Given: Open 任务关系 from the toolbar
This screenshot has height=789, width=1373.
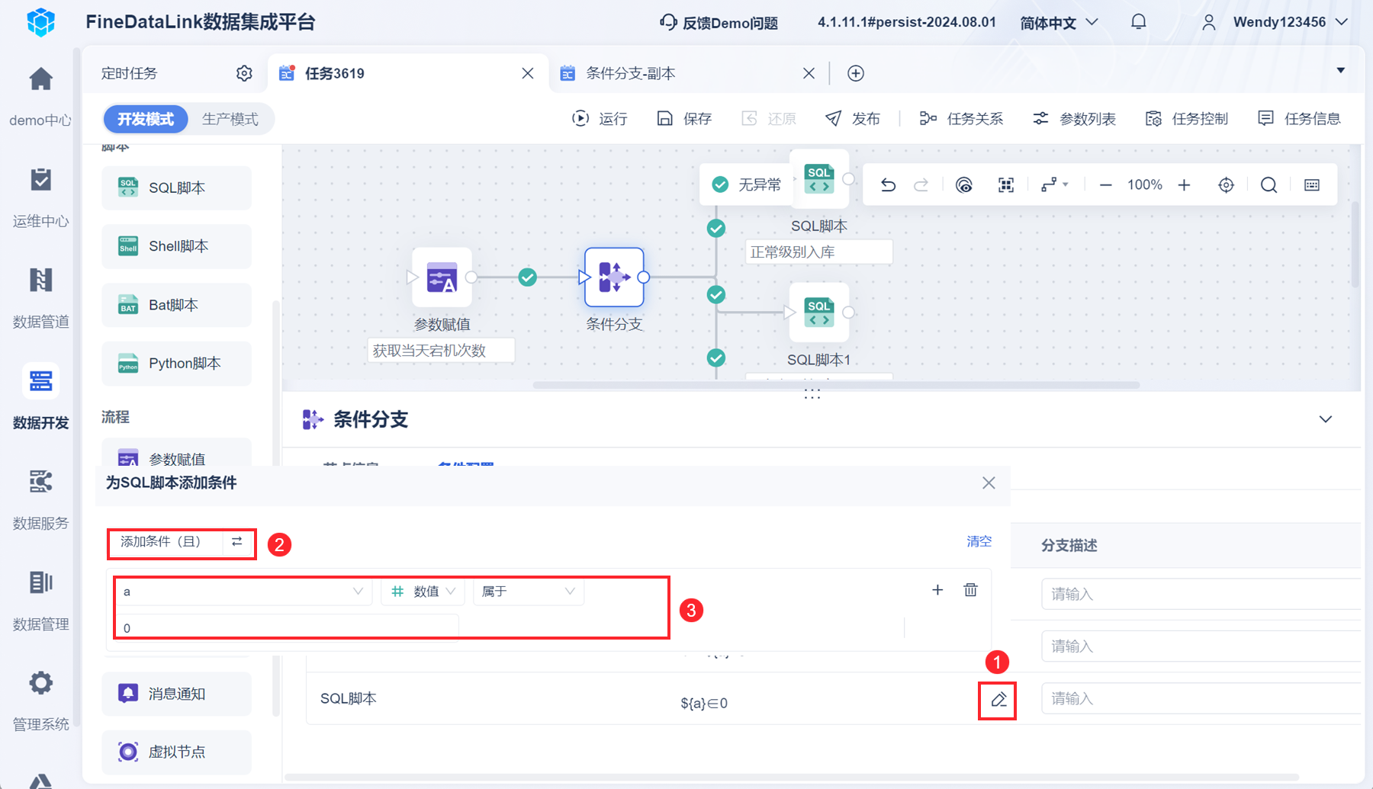Looking at the screenshot, I should [961, 119].
